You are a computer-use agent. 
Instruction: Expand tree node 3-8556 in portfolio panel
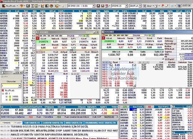[x=7, y=100]
